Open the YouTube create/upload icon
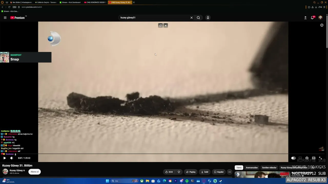The width and height of the screenshot is (328, 184). (x=305, y=18)
